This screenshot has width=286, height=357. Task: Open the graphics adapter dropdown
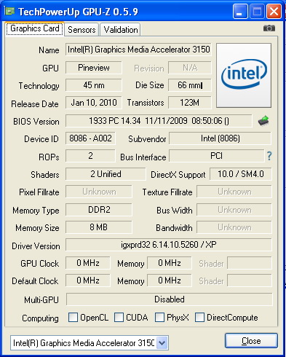tap(162, 343)
